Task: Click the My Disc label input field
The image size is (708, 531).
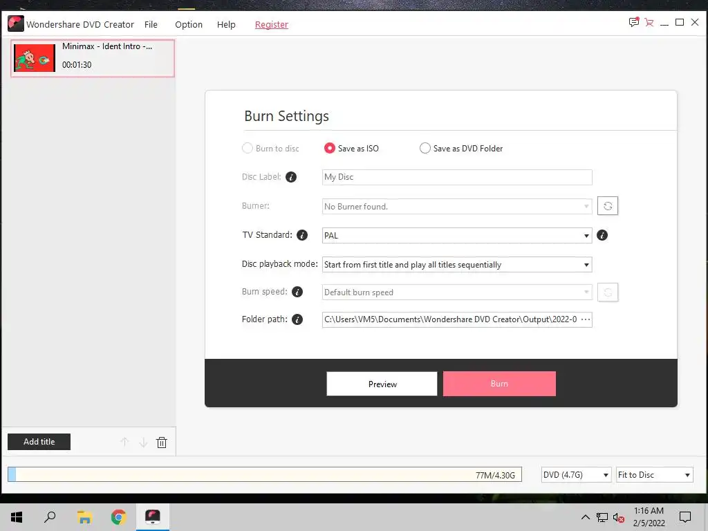Action: pyautogui.click(x=457, y=178)
